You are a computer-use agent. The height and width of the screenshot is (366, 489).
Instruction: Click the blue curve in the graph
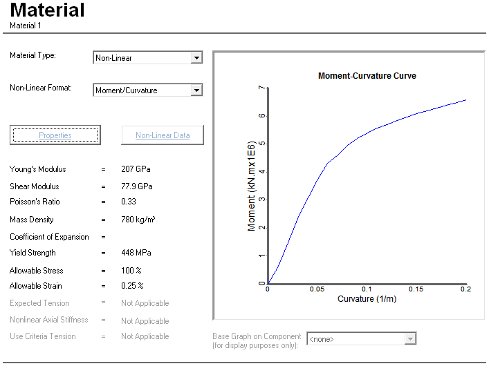(326, 164)
